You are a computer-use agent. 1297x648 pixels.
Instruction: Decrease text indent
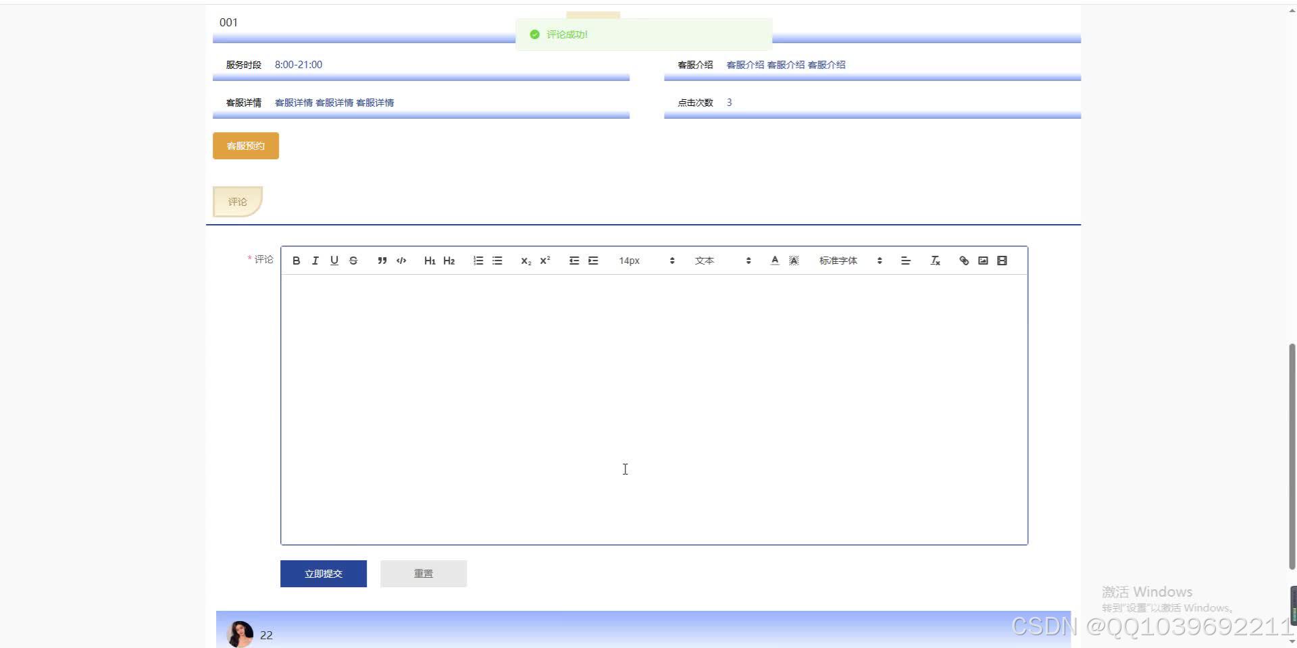coord(574,261)
